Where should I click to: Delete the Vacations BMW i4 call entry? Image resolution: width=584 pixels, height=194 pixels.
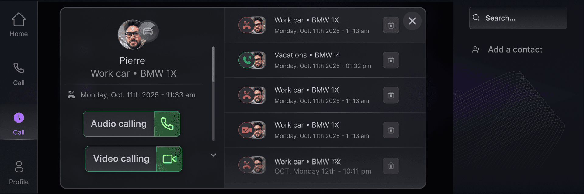(x=391, y=60)
